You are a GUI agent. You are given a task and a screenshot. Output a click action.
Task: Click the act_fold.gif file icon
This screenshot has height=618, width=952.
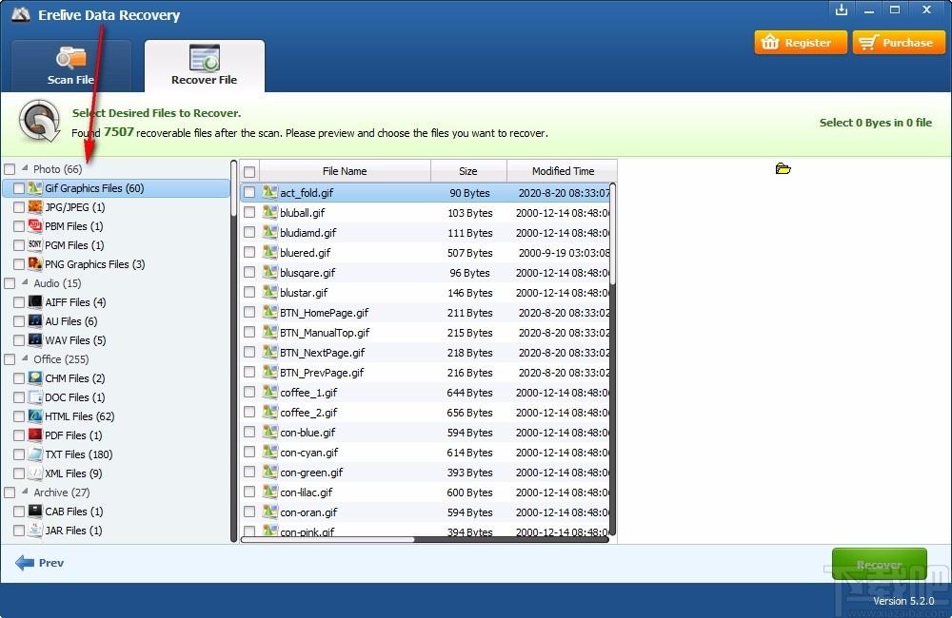[269, 192]
